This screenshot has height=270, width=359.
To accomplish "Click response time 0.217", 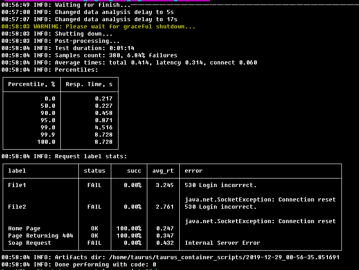I will point(104,99).
